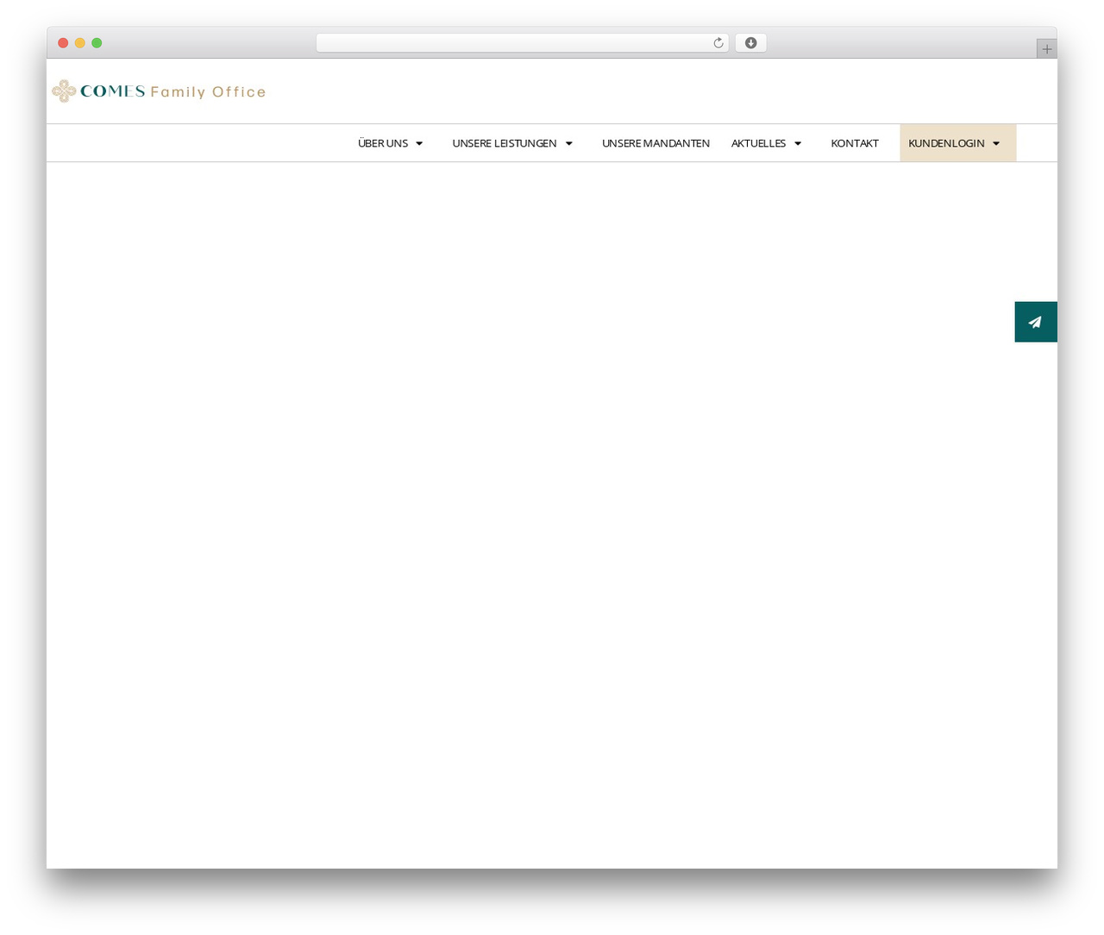
Task: Go to Unsere Mandanten page
Action: 655,143
